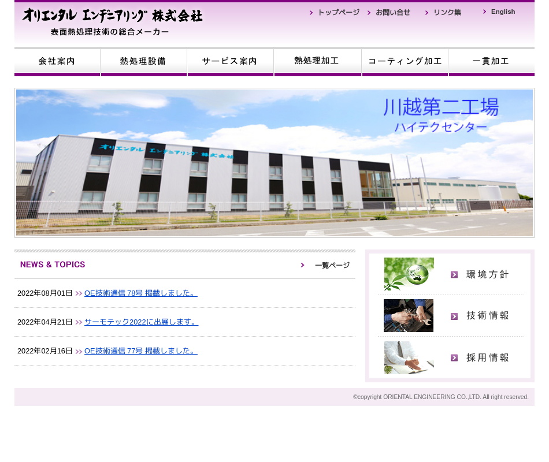Click the wrench hands thumbnail for 技術情報

(409, 316)
